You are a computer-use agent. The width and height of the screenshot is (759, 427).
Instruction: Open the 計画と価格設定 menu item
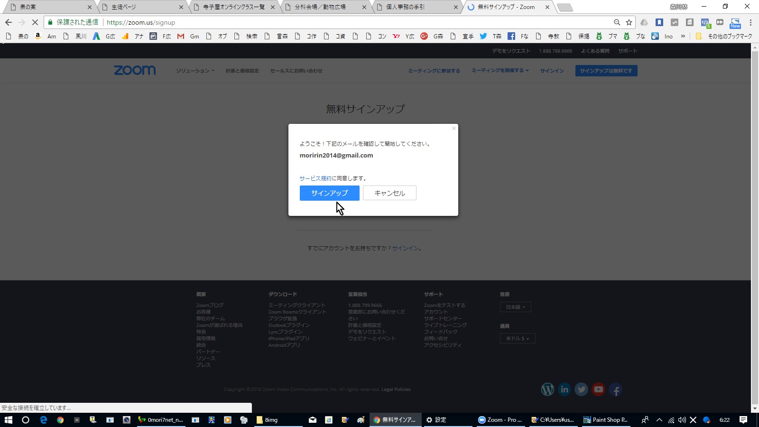[242, 71]
